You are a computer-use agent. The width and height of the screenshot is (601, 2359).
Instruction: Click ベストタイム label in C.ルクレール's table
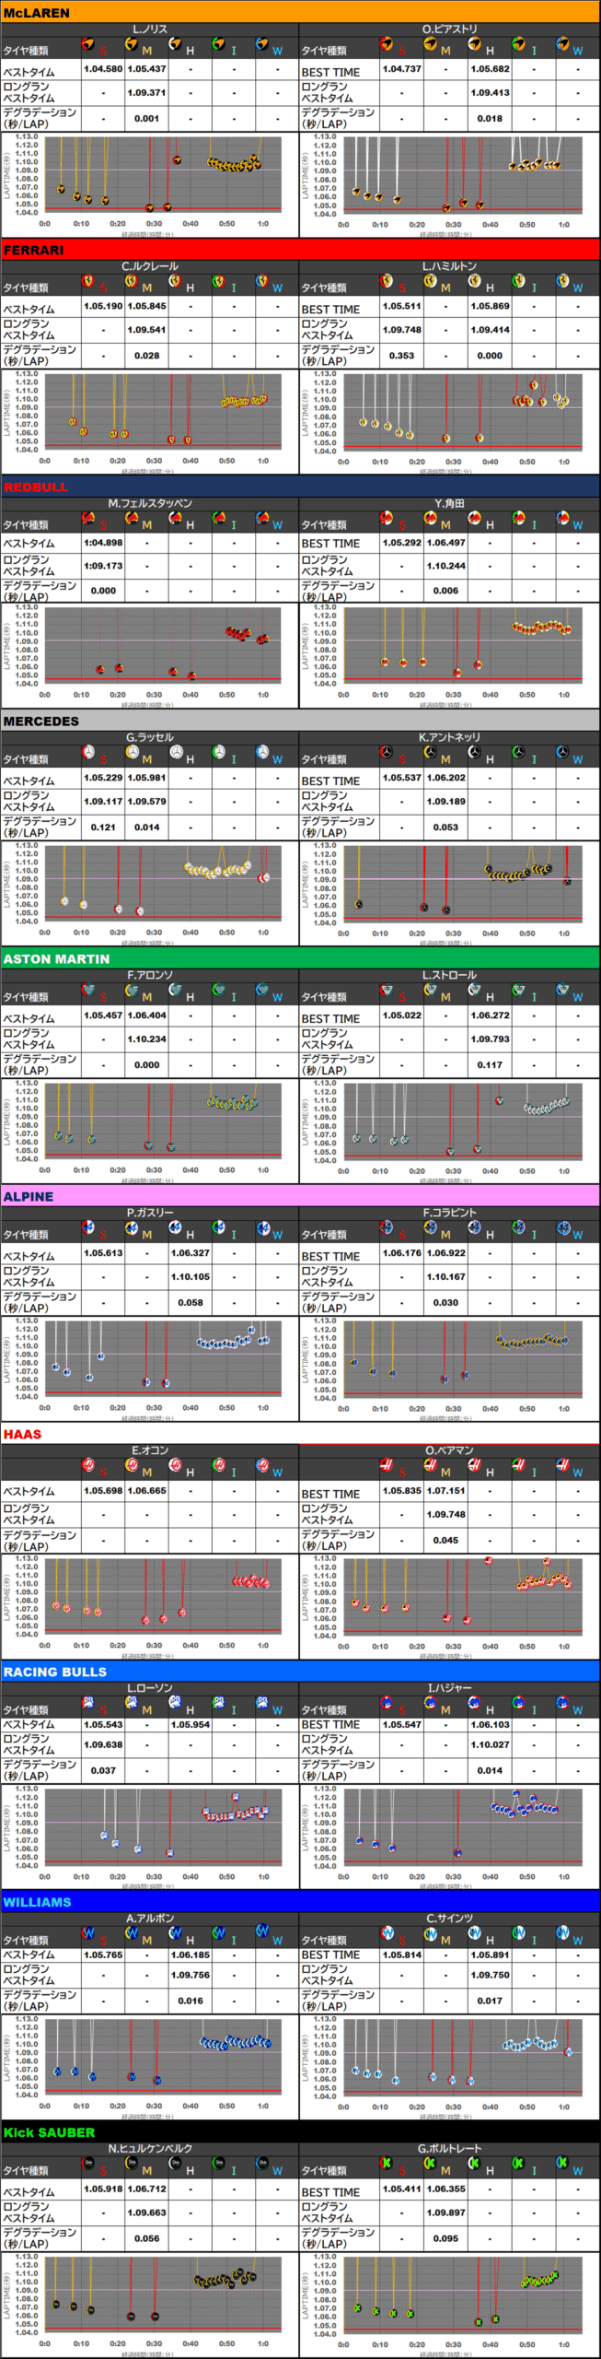(29, 310)
